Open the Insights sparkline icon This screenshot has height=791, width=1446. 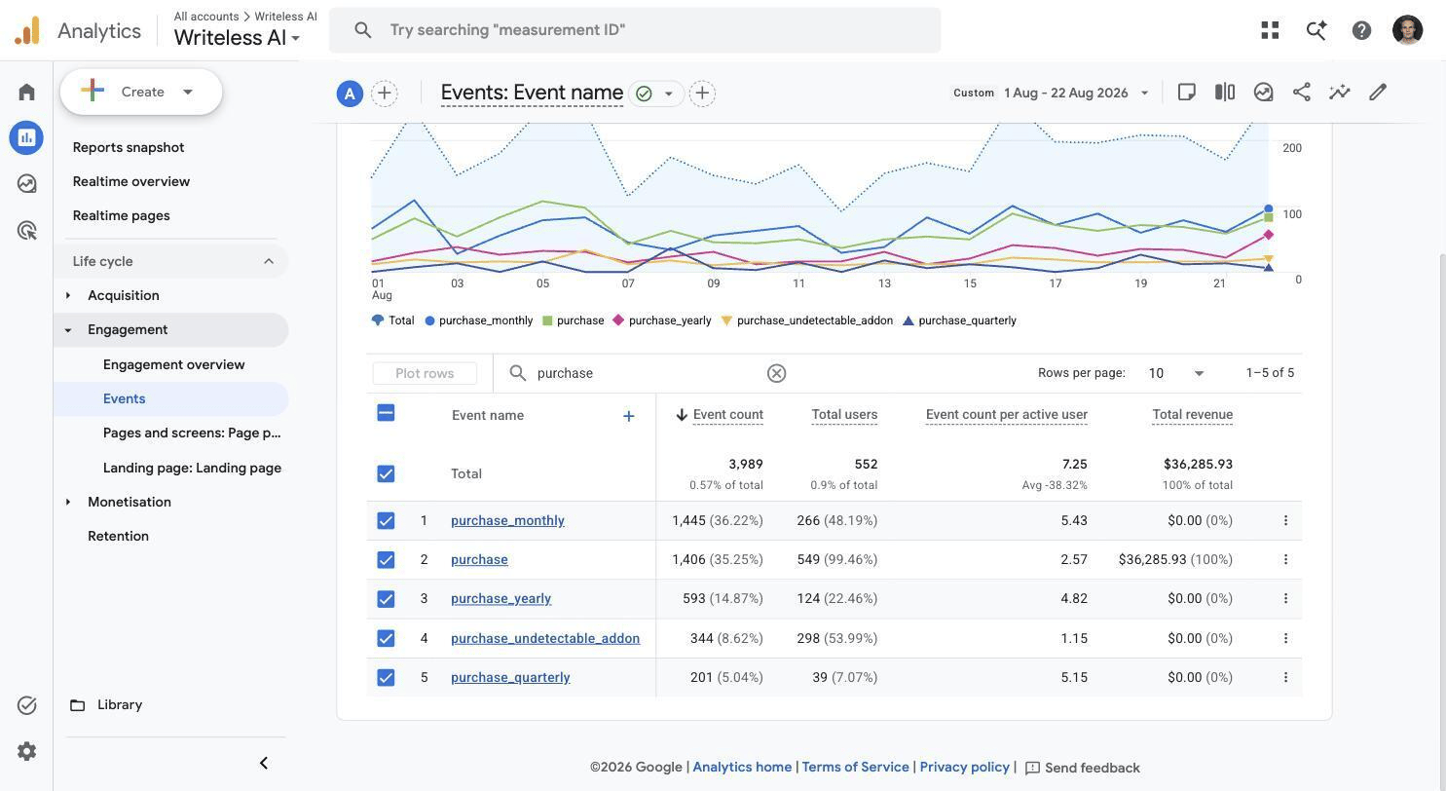[x=1340, y=92]
